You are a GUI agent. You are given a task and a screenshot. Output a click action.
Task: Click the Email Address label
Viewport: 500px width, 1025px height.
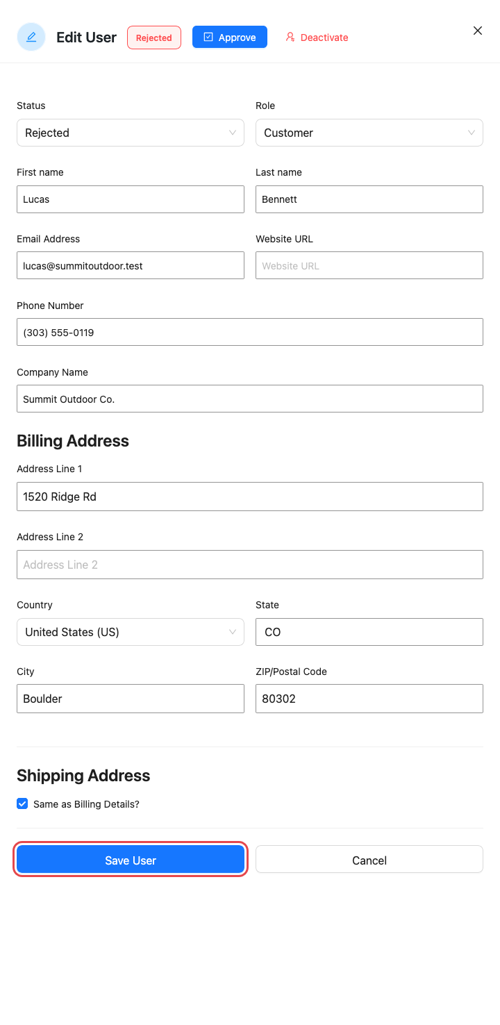pos(49,239)
